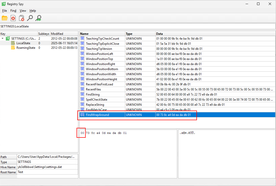Image resolution: width=276 pixels, height=186 pixels.
Task: Sort by the Subkeys column header
Action: point(44,34)
